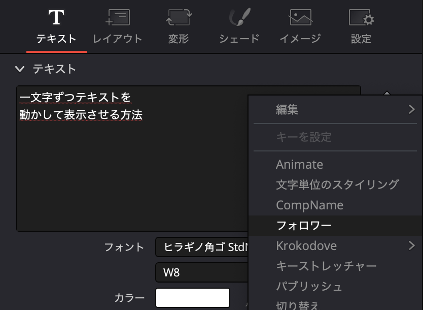423x310 pixels.
Task: Open the 変形 transform tab icon
Action: pyautogui.click(x=179, y=17)
